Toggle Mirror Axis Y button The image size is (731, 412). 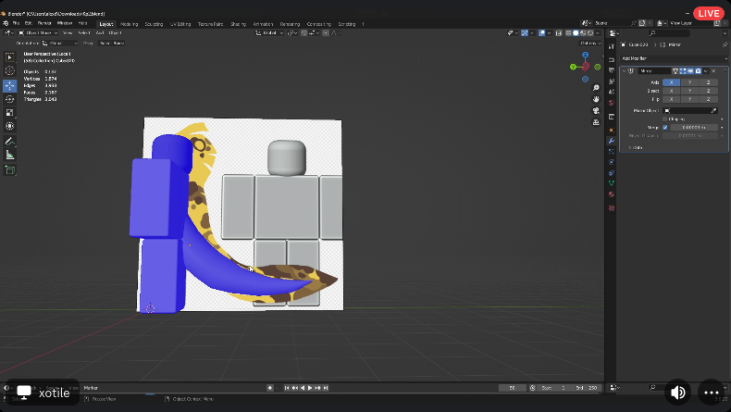690,82
